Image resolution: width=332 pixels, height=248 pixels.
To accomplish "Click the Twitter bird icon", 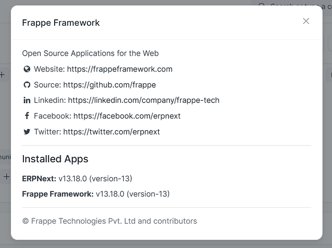I will coord(27,132).
